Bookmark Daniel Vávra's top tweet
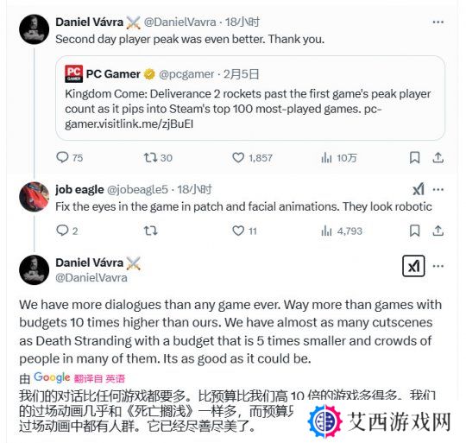Screen dimensions: 466x443 tap(414, 157)
